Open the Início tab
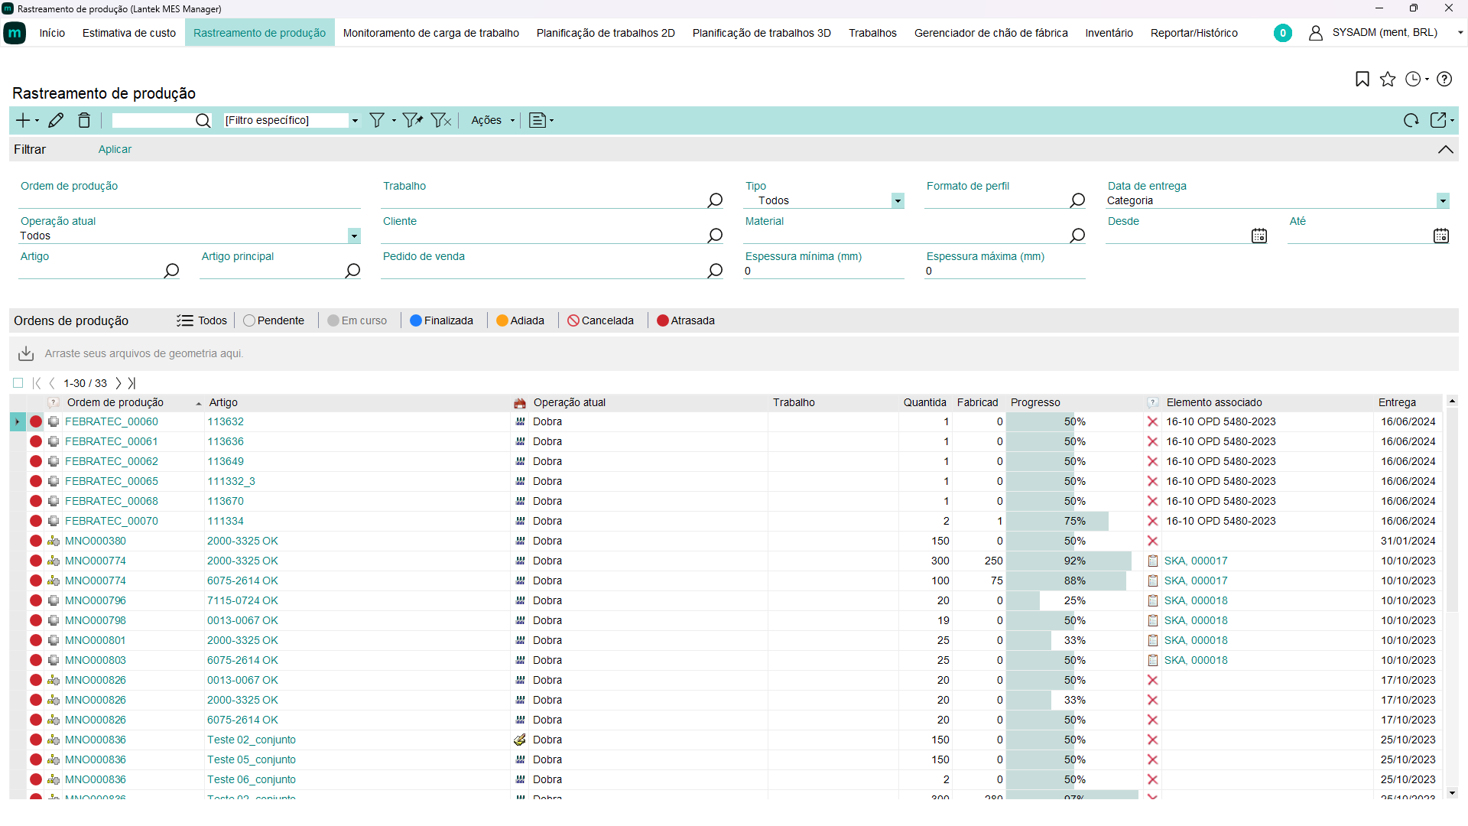This screenshot has width=1468, height=826. pos(52,33)
